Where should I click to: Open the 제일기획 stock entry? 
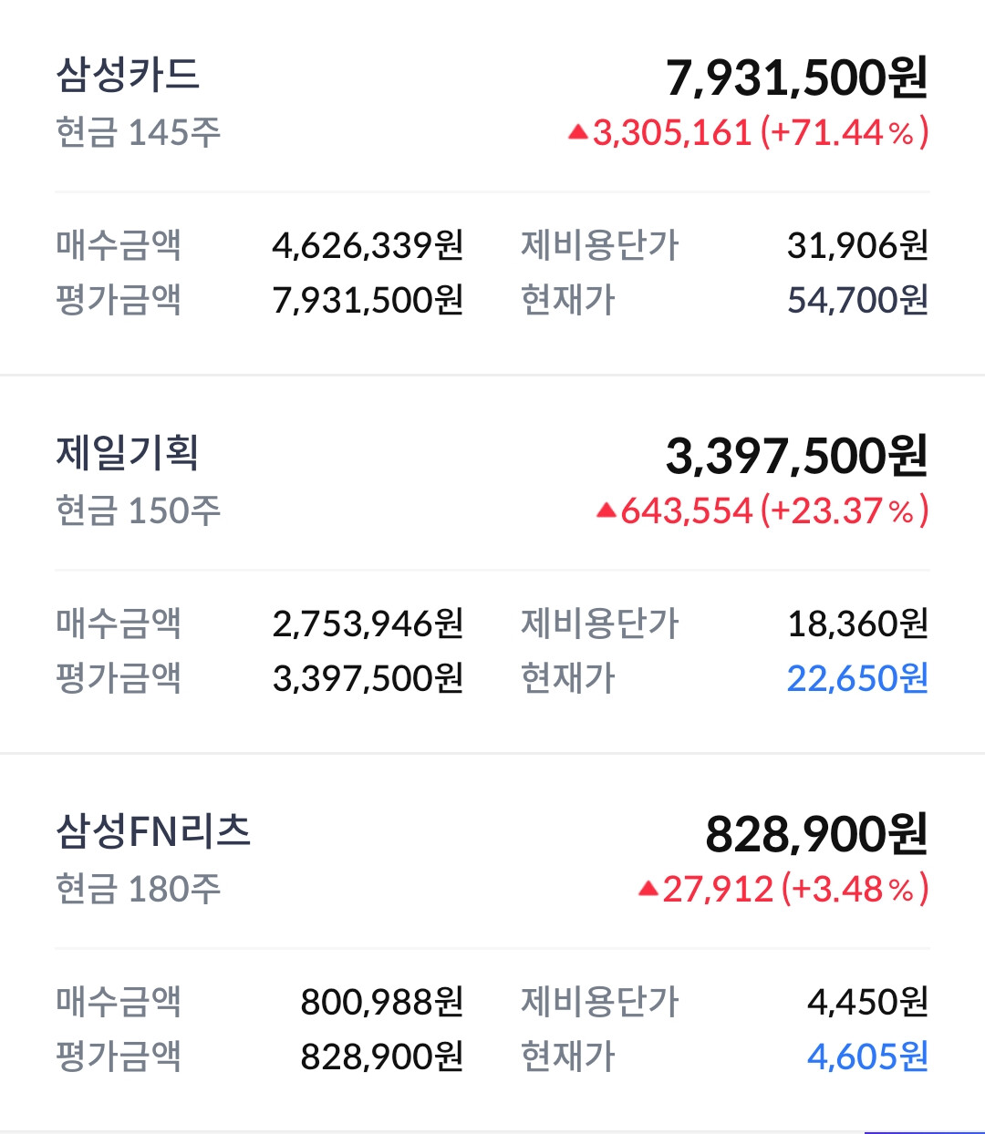pyautogui.click(x=128, y=453)
